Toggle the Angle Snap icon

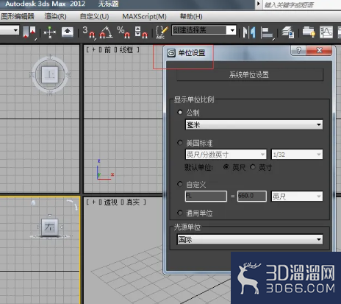106,32
